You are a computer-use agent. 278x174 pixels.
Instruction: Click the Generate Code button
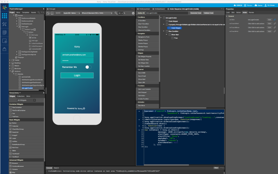point(196,13)
